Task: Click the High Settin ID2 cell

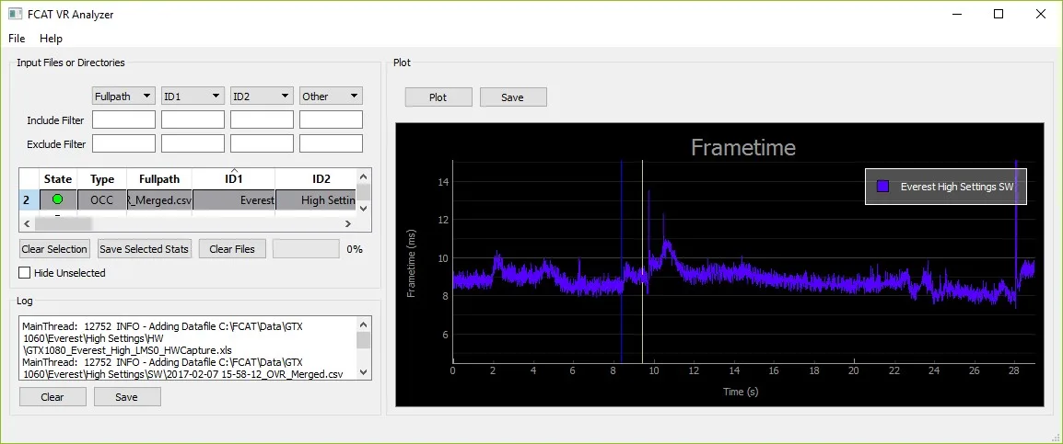Action: [316, 199]
